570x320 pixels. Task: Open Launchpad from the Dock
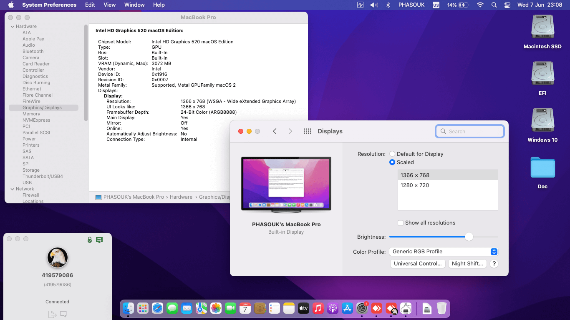coord(143,308)
